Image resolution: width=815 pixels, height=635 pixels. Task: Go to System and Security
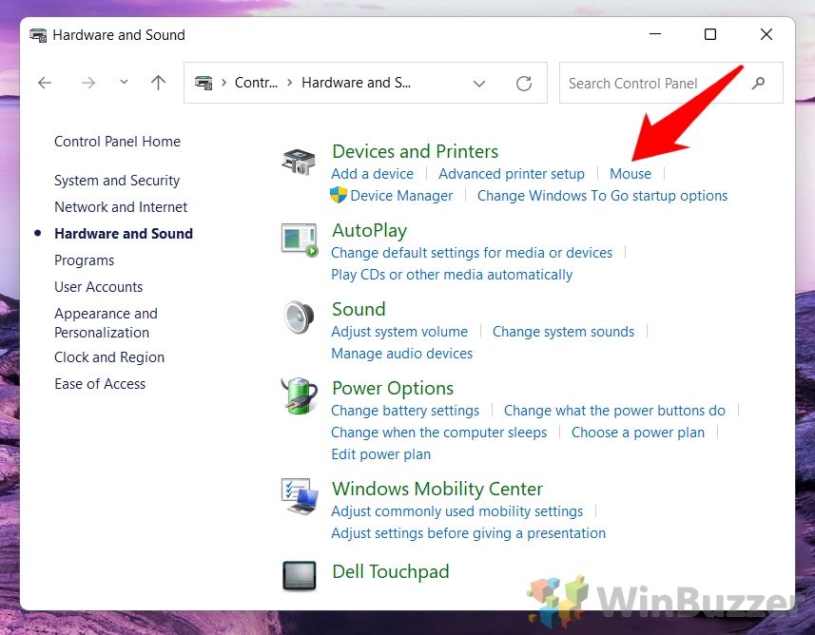tap(117, 181)
